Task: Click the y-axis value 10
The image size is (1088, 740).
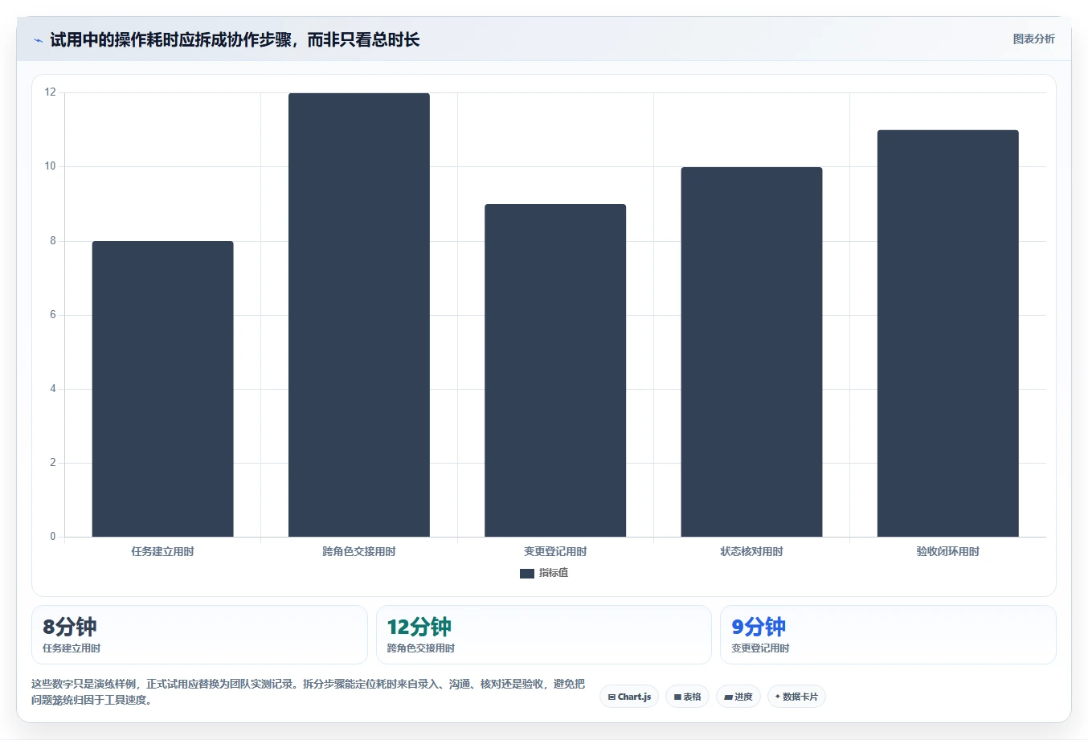Action: click(51, 166)
